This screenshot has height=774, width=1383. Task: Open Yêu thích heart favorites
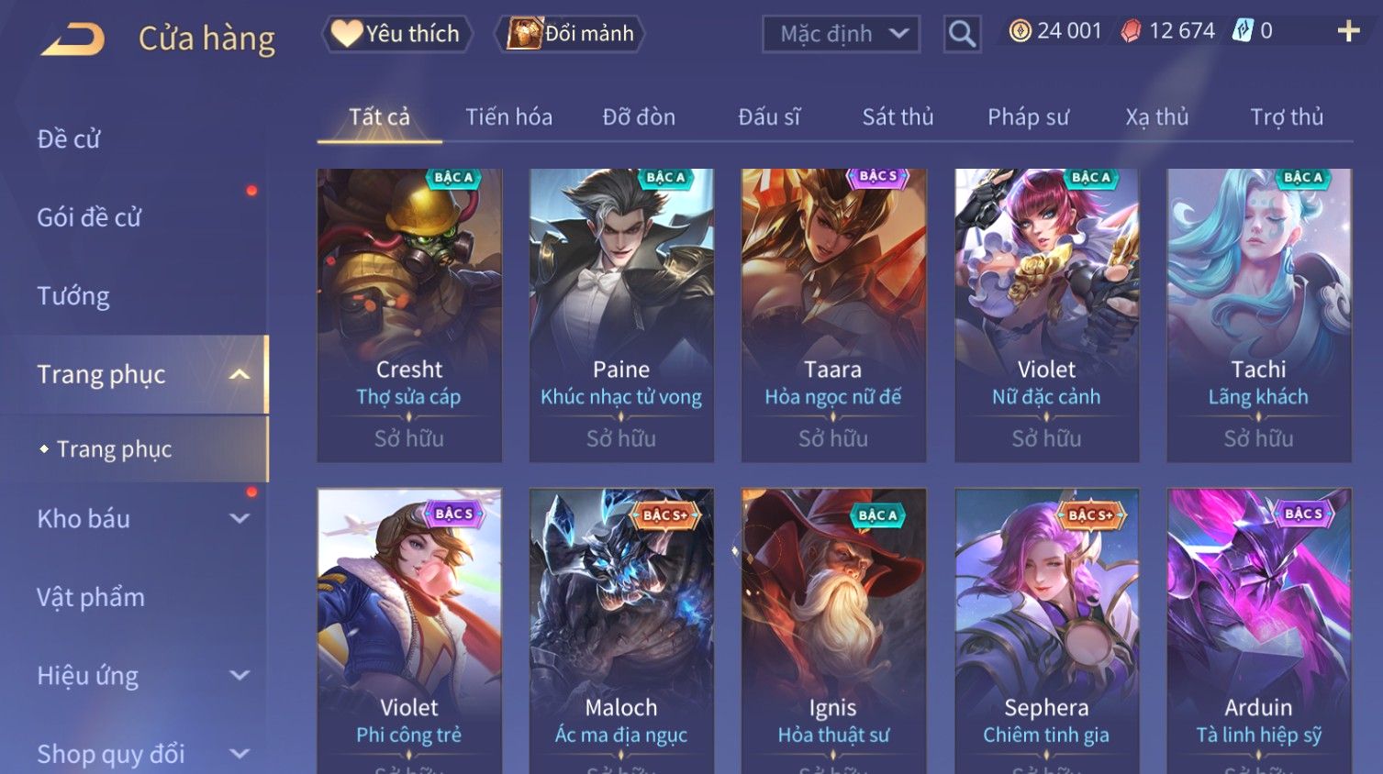pyautogui.click(x=396, y=34)
